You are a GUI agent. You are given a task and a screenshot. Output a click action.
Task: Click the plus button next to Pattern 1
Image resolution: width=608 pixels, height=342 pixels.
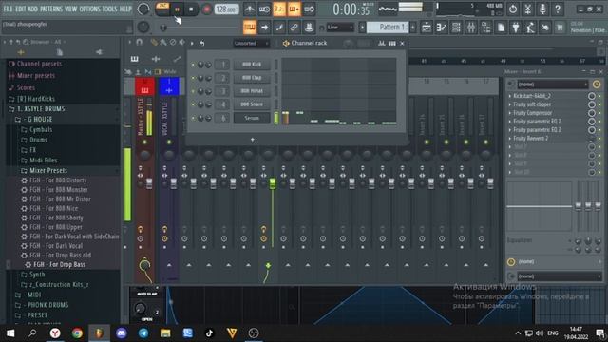[x=413, y=28]
